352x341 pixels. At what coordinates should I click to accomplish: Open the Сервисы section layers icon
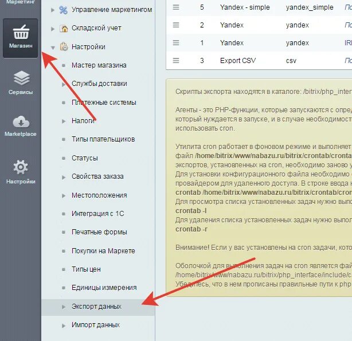click(21, 78)
